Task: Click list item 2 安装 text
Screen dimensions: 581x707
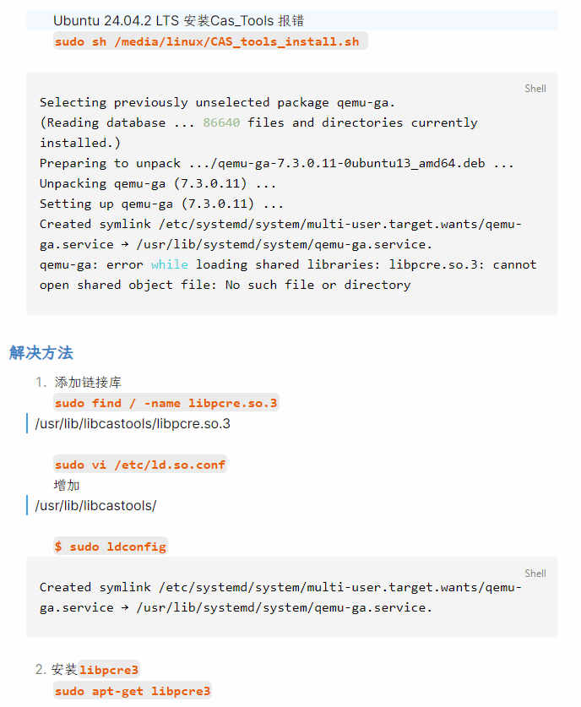Action: [64, 670]
